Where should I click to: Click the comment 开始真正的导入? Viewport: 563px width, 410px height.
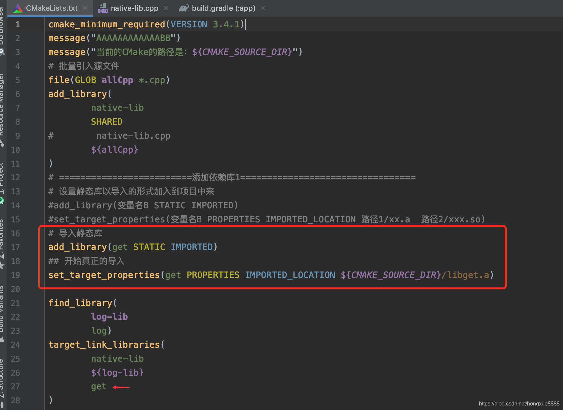coord(95,261)
